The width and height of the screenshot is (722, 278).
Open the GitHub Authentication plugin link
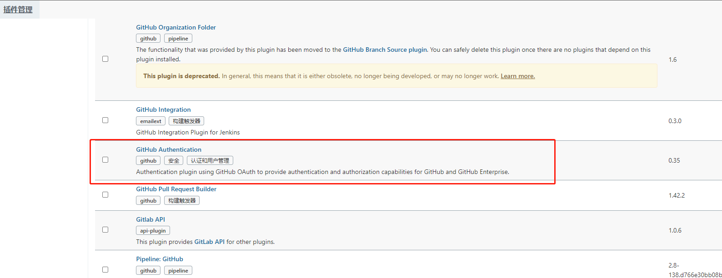coord(169,149)
